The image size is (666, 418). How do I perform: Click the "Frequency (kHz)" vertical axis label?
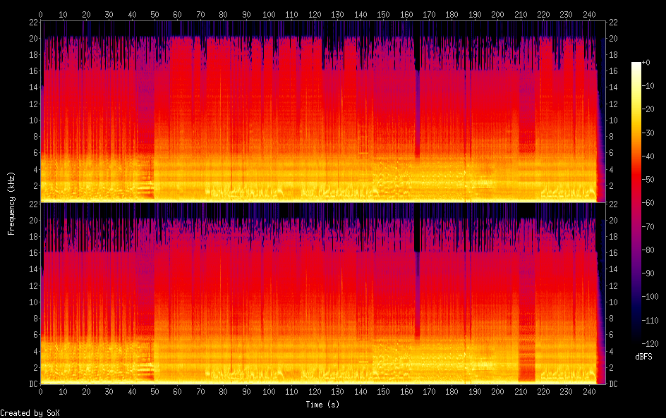[x=11, y=202]
